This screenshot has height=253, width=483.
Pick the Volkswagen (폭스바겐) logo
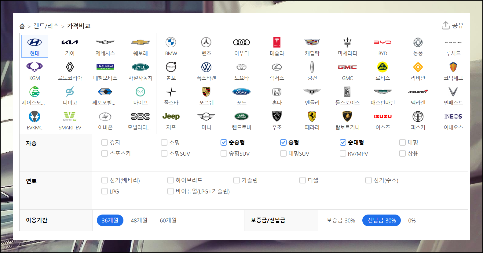click(206, 67)
